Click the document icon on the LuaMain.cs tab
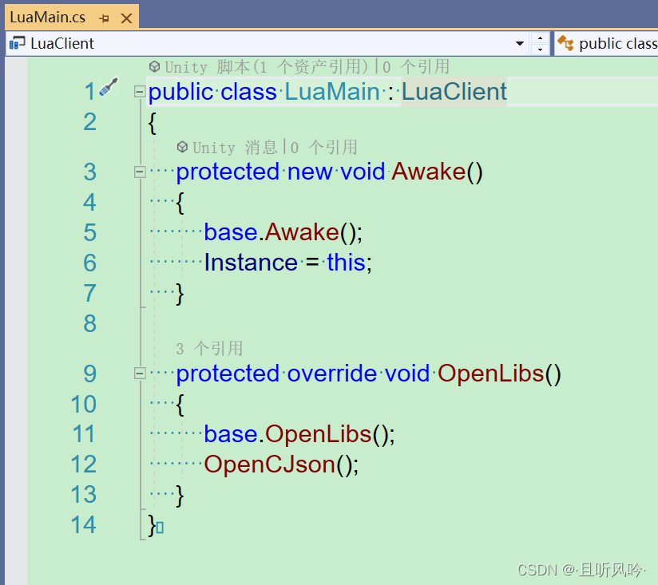658x585 pixels. (12, 17)
